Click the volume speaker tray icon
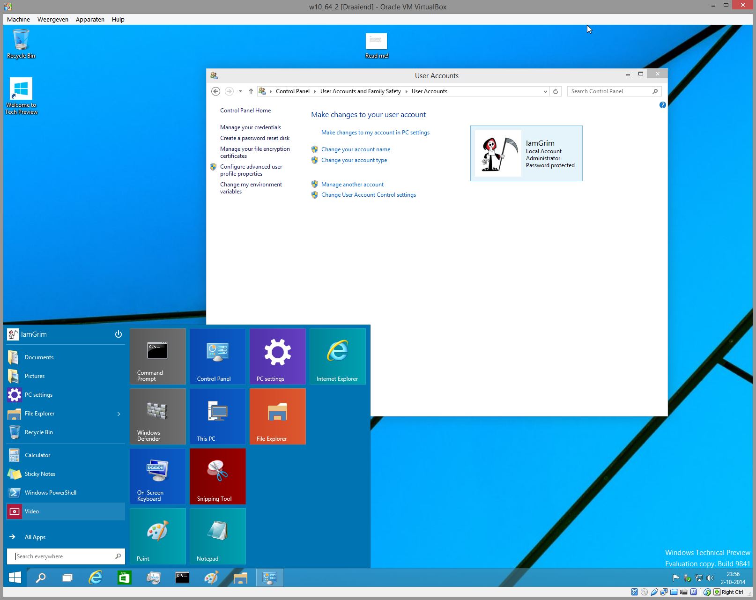Image resolution: width=756 pixels, height=600 pixels. (x=710, y=578)
